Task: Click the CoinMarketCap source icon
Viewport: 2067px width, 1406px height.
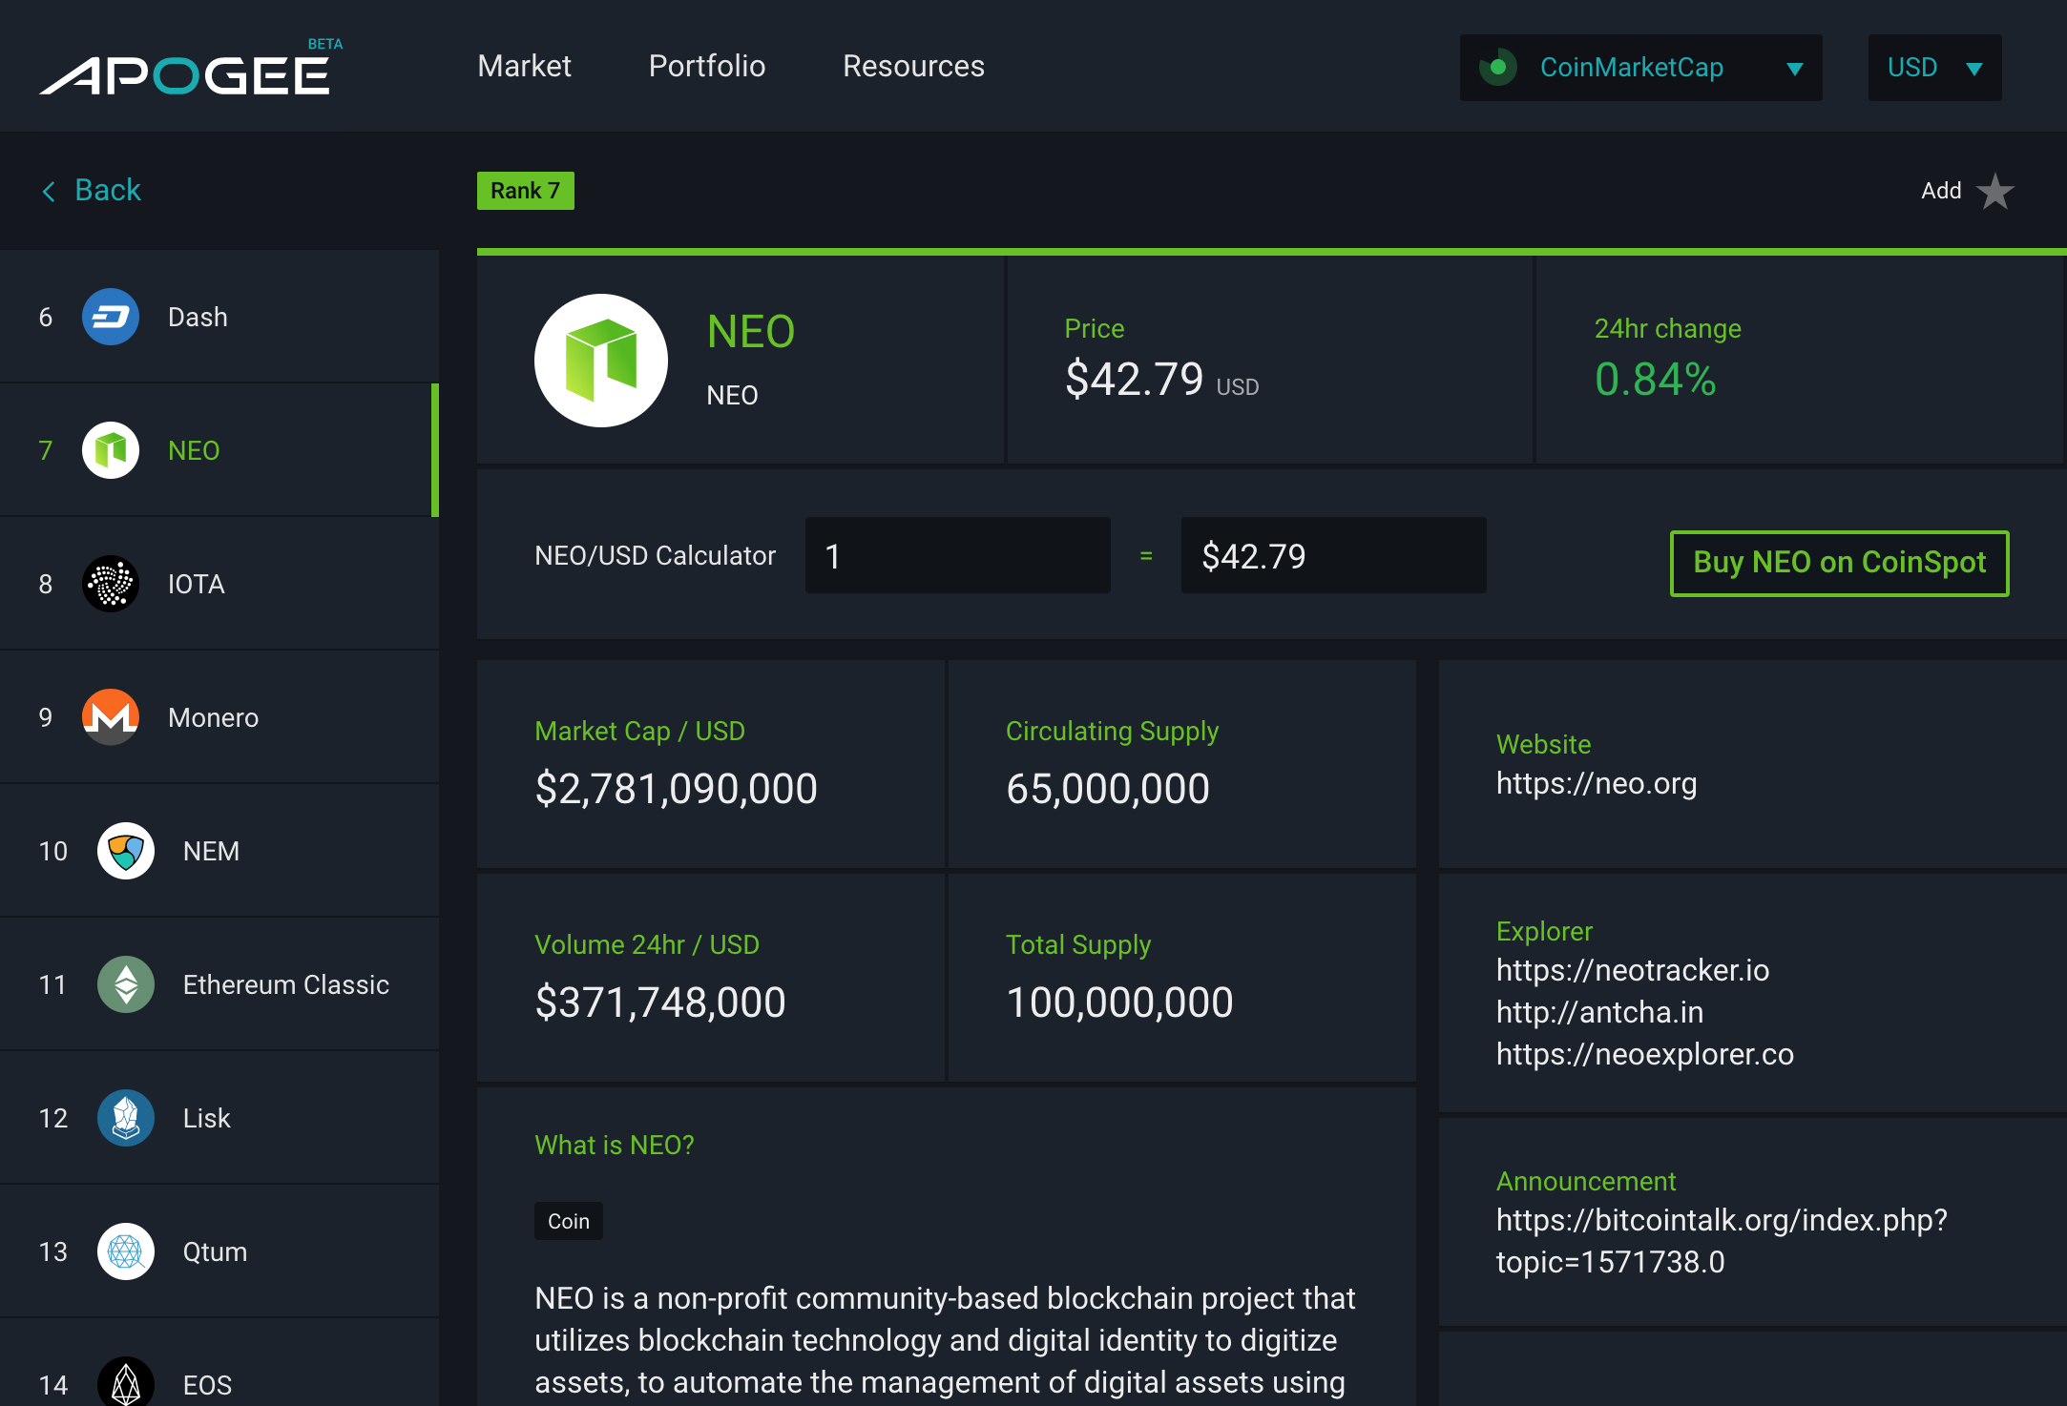Action: (x=1498, y=67)
